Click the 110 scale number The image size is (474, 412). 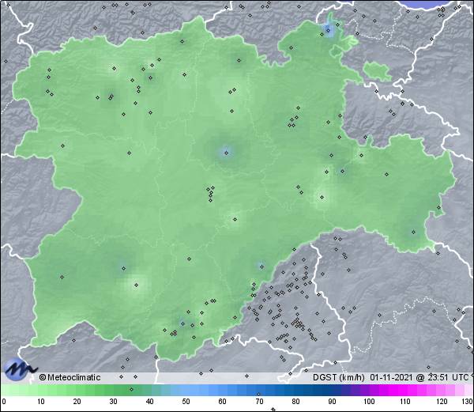click(405, 402)
